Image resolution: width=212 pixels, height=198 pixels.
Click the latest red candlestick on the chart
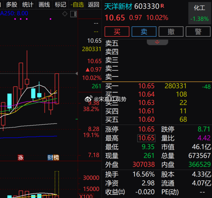click(x=57, y=89)
